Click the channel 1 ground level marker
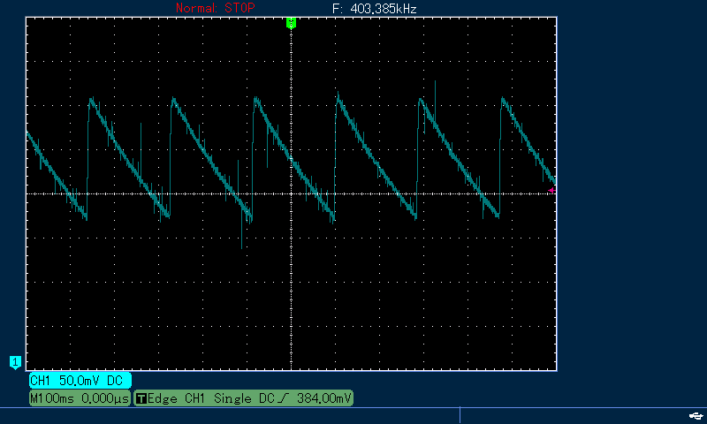The height and width of the screenshot is (424, 707). [15, 362]
